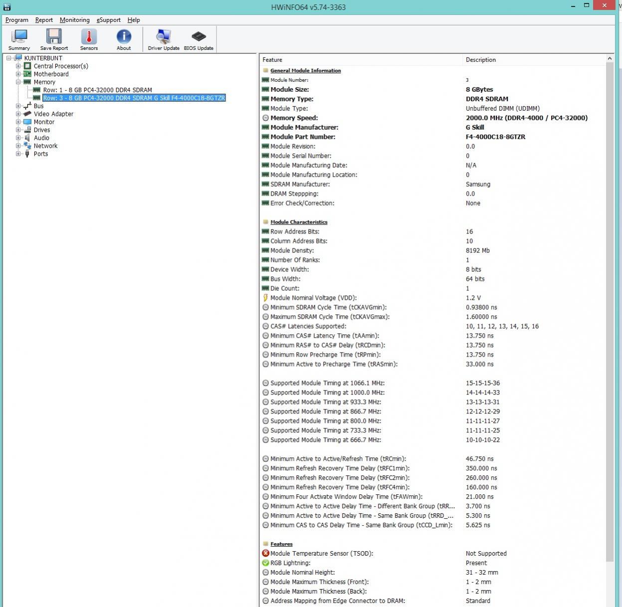Click the Video Adapter card icon

point(27,114)
